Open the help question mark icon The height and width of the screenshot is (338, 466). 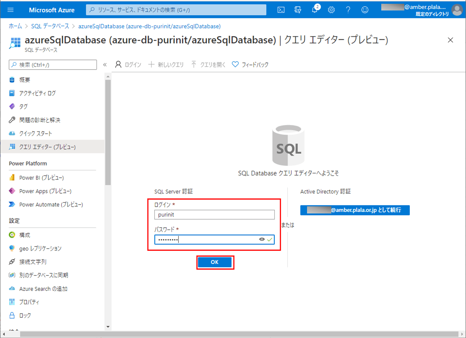[348, 10]
